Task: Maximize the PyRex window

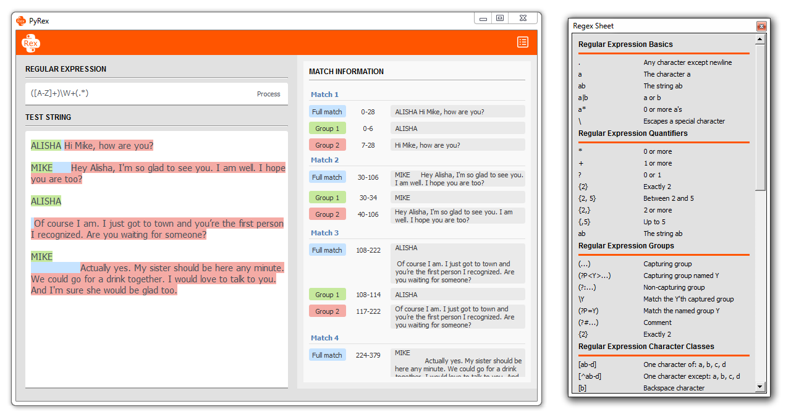Action: [500, 19]
